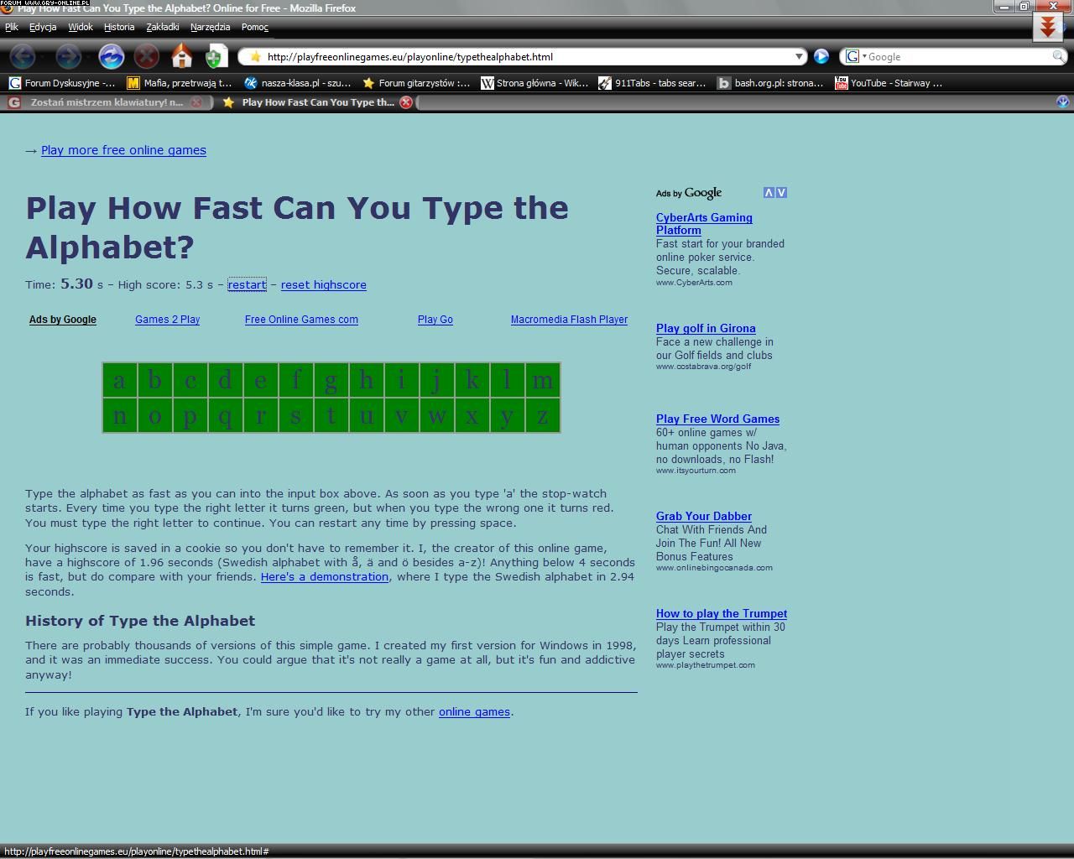The width and height of the screenshot is (1074, 859).
Task: Click the ad previous arrow in Ads by Google
Action: click(769, 193)
